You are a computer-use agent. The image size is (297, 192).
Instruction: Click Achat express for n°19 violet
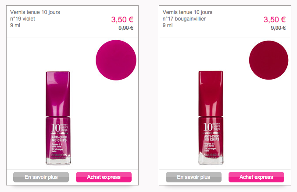104,177
